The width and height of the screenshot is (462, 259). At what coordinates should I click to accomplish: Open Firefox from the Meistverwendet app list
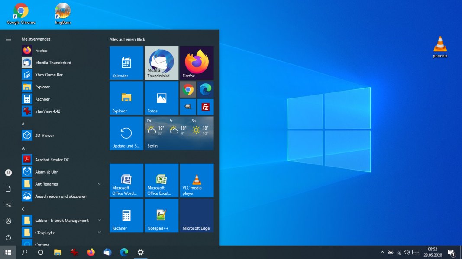(x=61, y=51)
